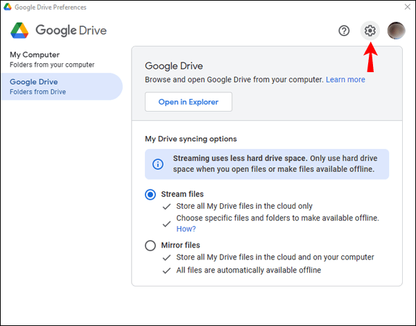The height and width of the screenshot is (326, 416).
Task: Open the help question mark icon
Action: tap(344, 31)
